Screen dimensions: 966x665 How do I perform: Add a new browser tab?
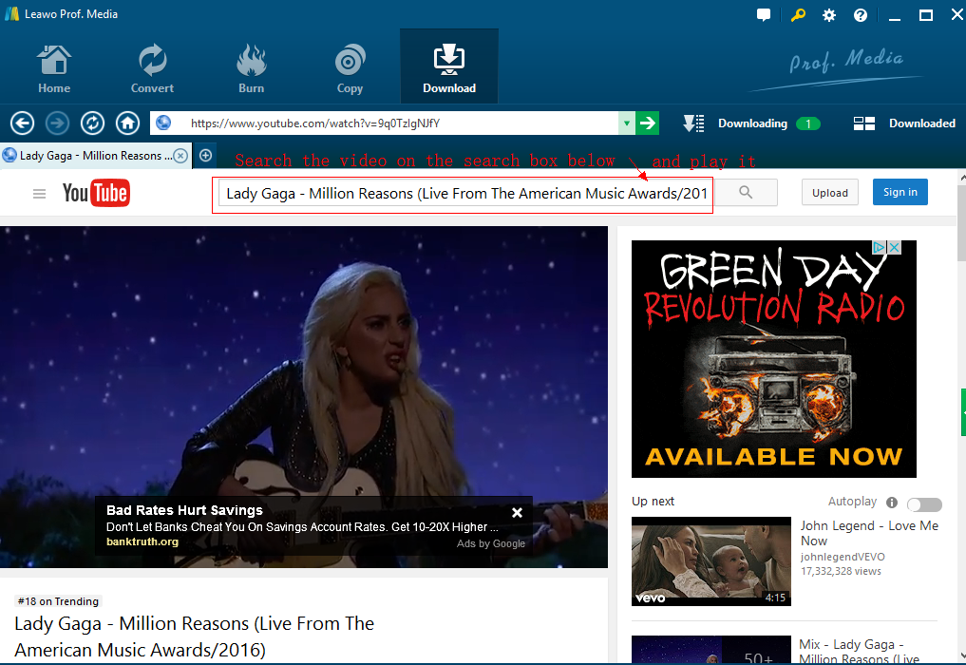pyautogui.click(x=206, y=156)
